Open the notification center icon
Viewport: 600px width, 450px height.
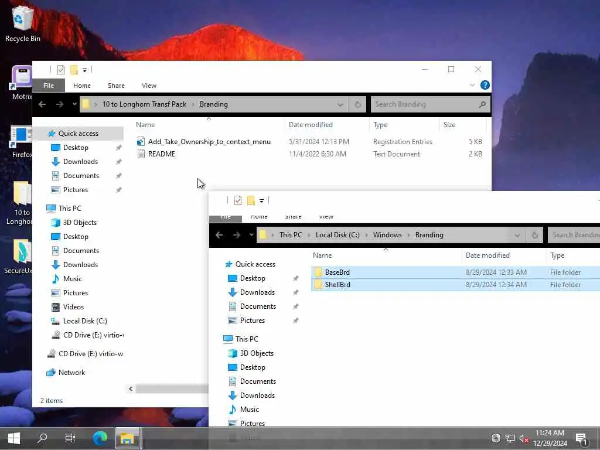pos(581,438)
